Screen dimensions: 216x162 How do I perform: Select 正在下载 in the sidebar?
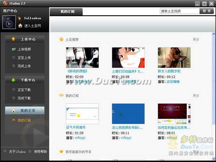(24, 90)
